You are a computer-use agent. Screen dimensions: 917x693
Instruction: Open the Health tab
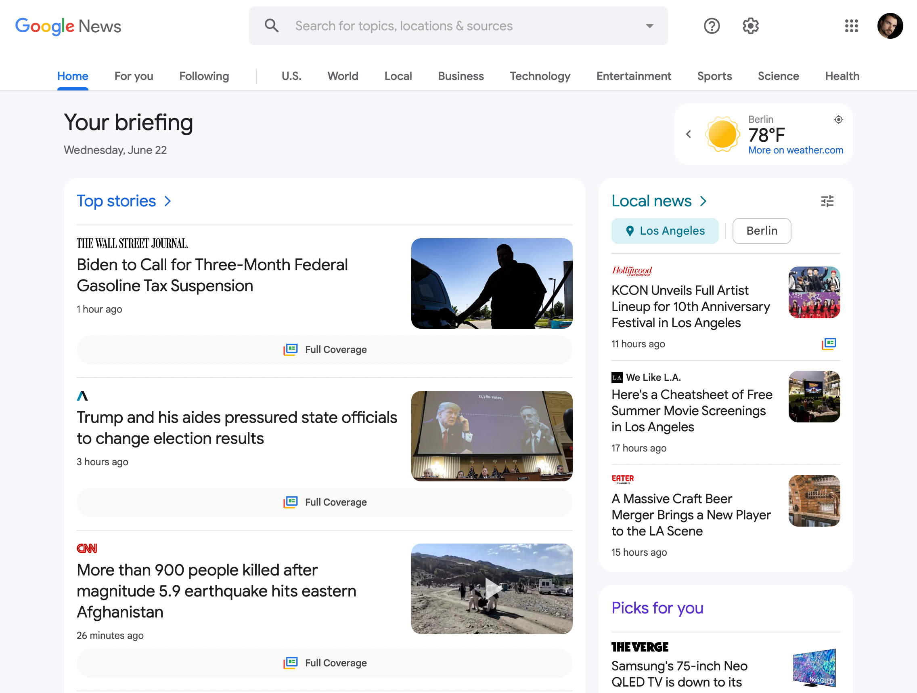842,76
